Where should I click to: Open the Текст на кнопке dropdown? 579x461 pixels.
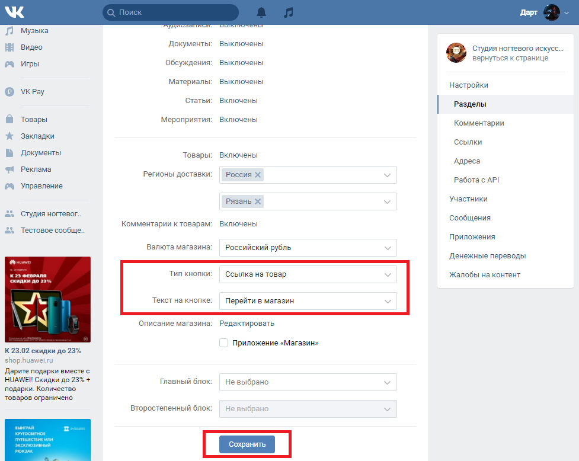308,301
